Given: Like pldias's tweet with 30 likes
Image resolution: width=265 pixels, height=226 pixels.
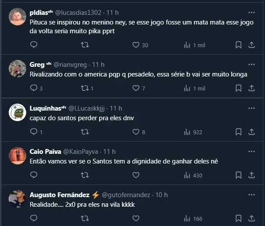Looking at the screenshot, I should 136,45.
